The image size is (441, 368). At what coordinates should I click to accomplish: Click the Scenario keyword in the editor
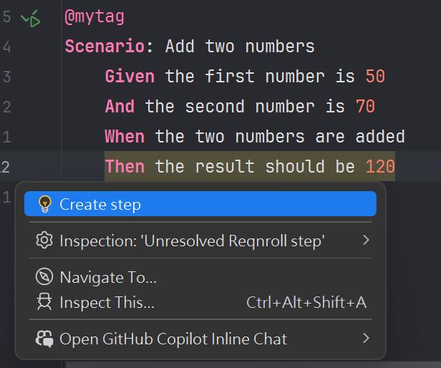pos(105,47)
